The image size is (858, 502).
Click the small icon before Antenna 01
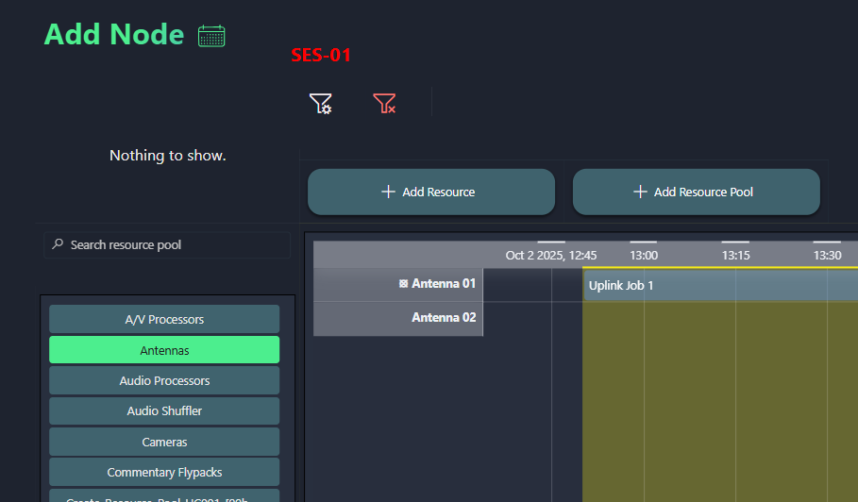click(403, 284)
